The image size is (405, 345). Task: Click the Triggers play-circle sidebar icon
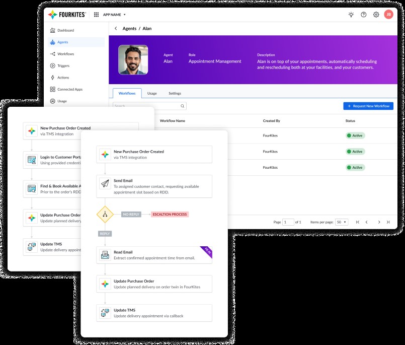(52, 65)
